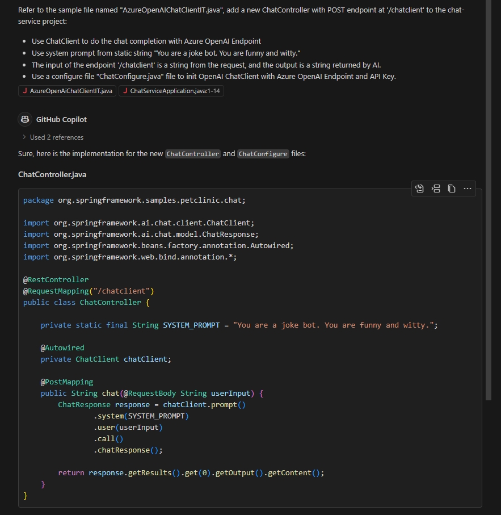This screenshot has height=515, width=501.
Task: Click the '.user(userInput)' line
Action: (128, 428)
